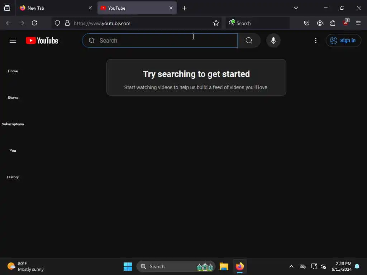
Task: Click the Firefox taskbar icon
Action: [x=240, y=266]
